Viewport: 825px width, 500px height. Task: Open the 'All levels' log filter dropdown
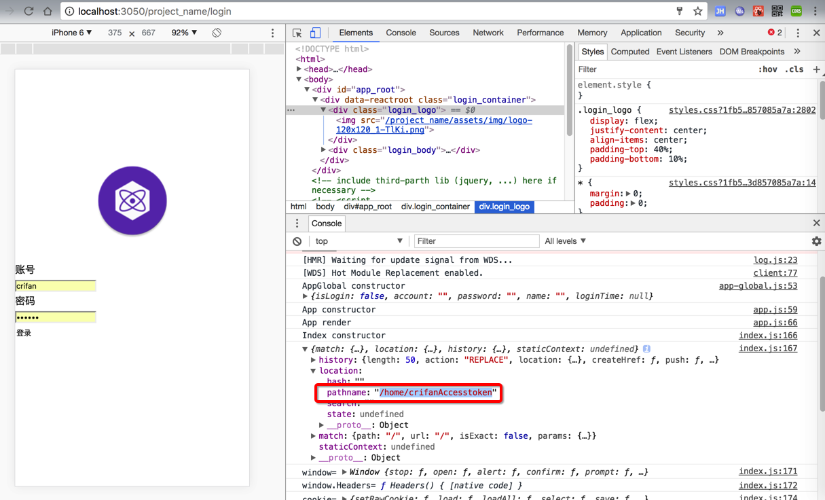pyautogui.click(x=565, y=241)
